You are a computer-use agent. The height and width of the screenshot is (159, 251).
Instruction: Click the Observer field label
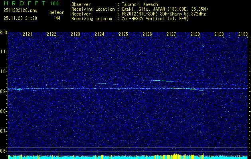81,4
